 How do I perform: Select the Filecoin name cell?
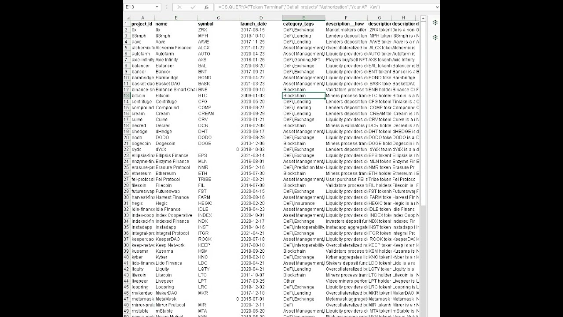tap(176, 185)
